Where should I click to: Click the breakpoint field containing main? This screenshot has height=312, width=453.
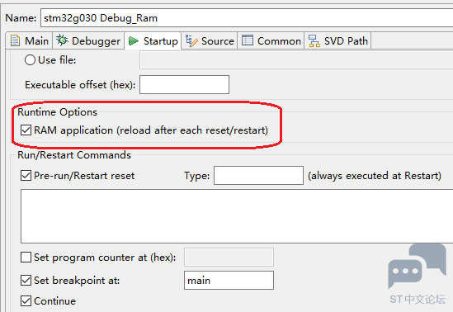coord(229,281)
